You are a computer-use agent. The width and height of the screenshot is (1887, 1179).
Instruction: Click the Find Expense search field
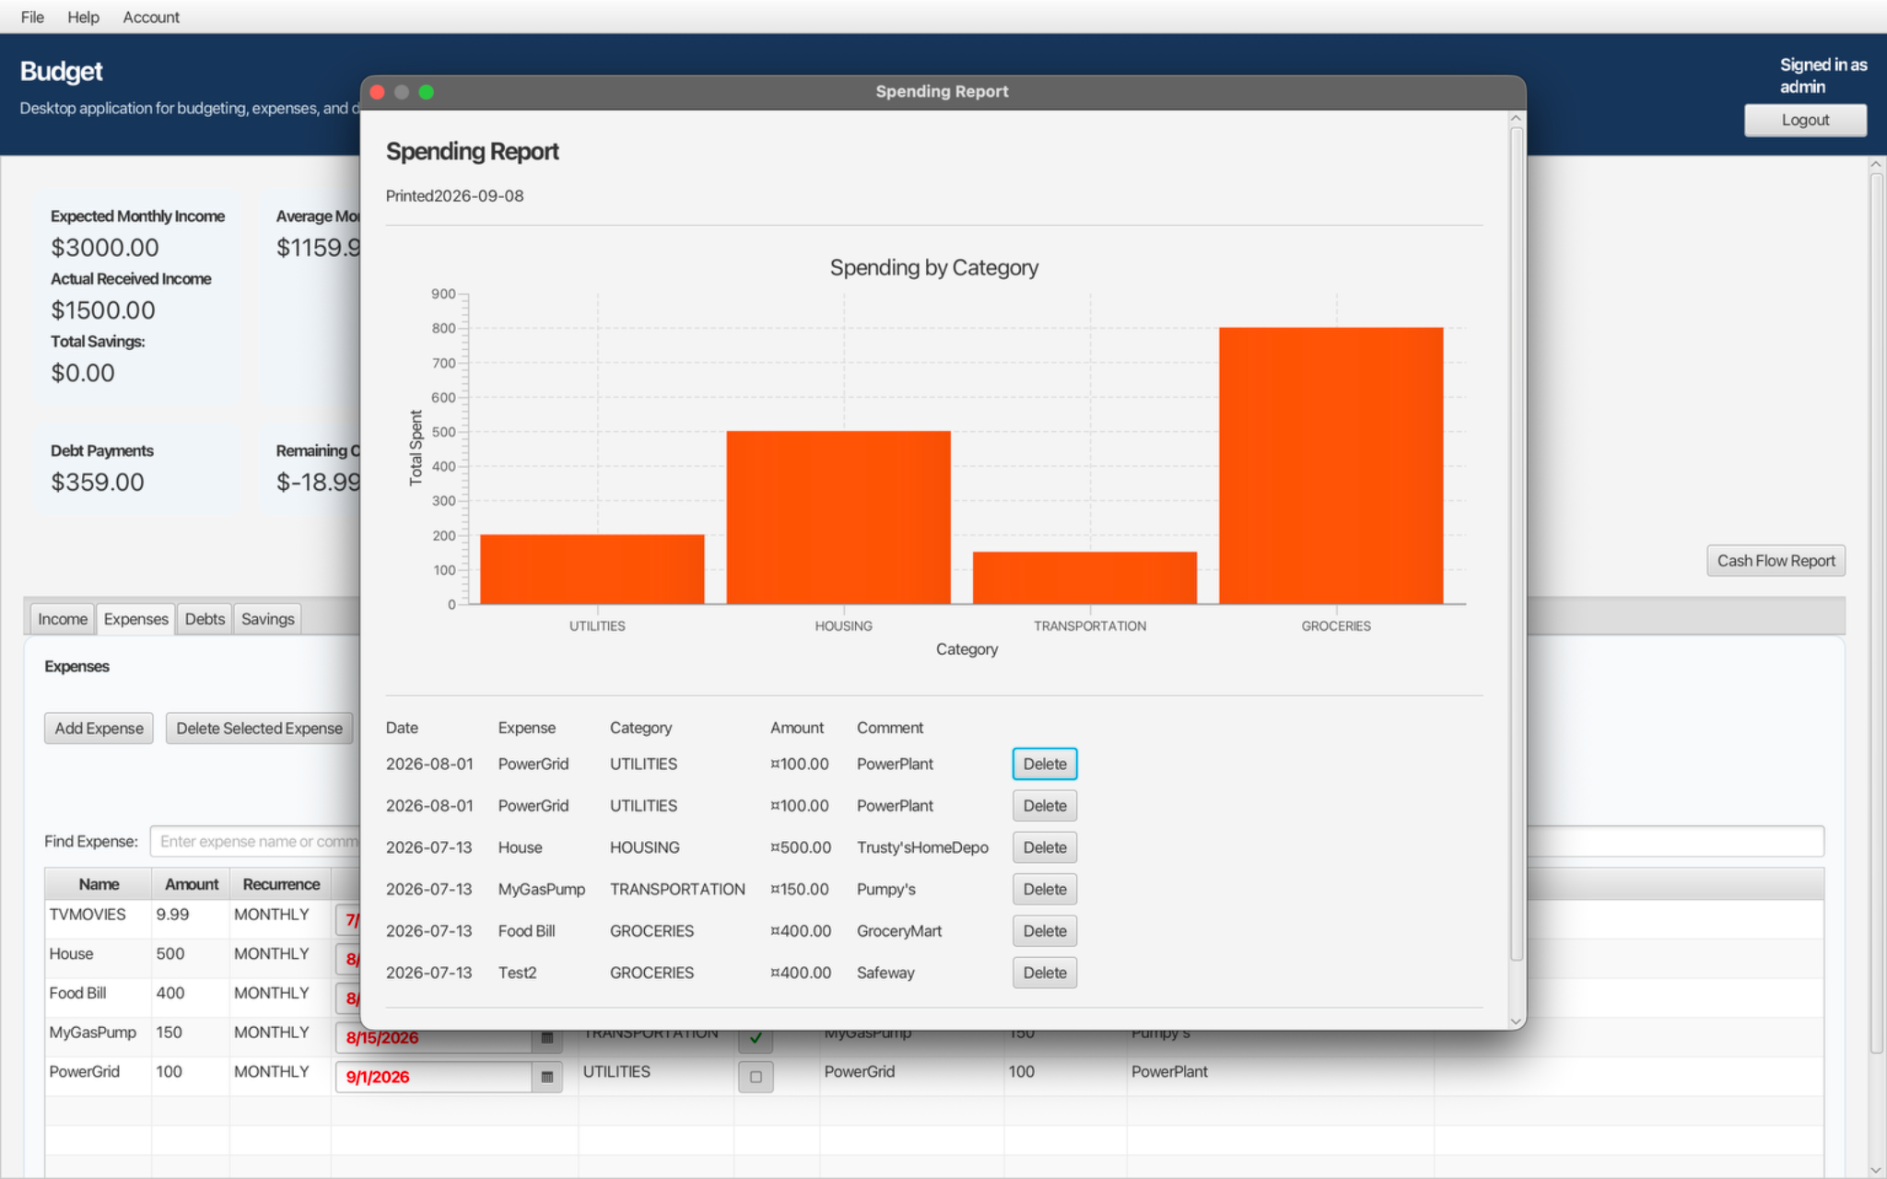256,841
